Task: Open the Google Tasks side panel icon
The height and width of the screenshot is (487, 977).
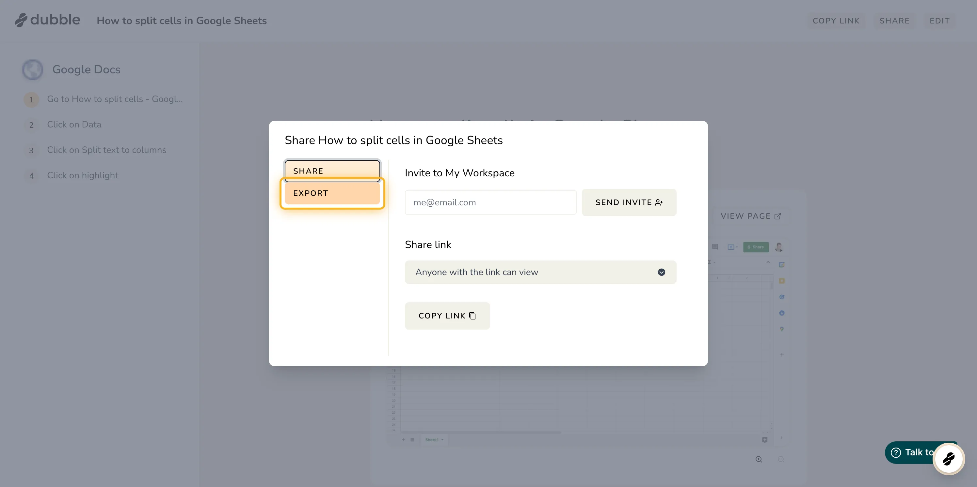Action: (x=782, y=297)
